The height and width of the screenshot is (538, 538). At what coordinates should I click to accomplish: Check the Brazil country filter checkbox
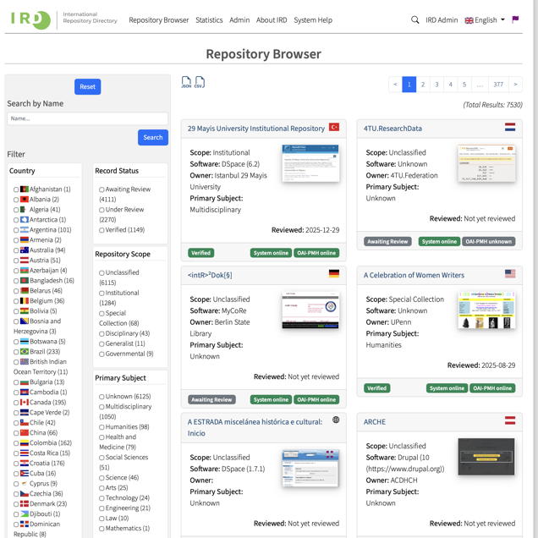coord(16,352)
